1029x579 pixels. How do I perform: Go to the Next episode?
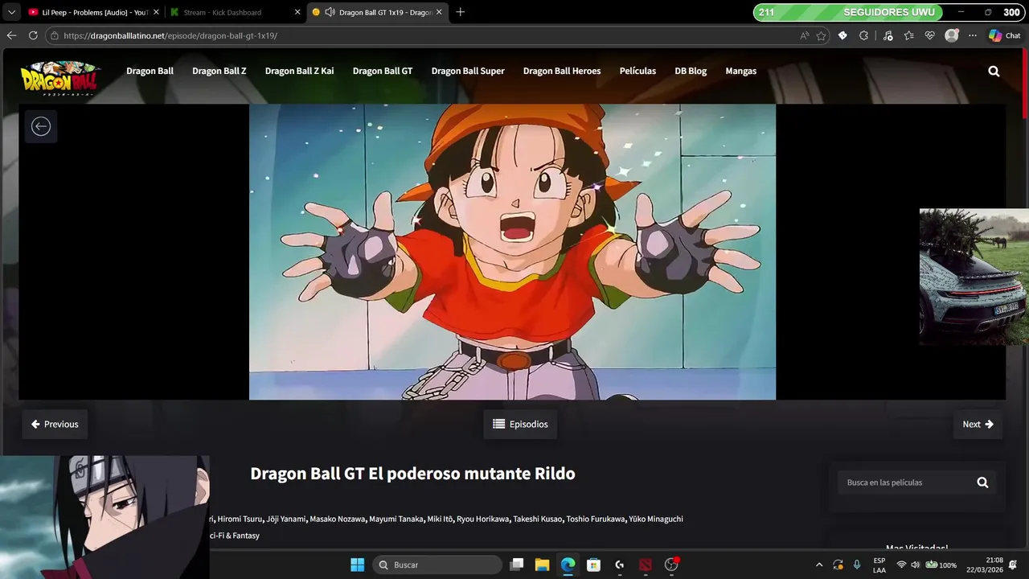[978, 424]
